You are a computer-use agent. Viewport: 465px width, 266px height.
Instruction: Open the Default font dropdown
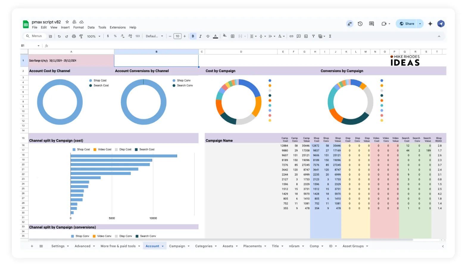[154, 36]
